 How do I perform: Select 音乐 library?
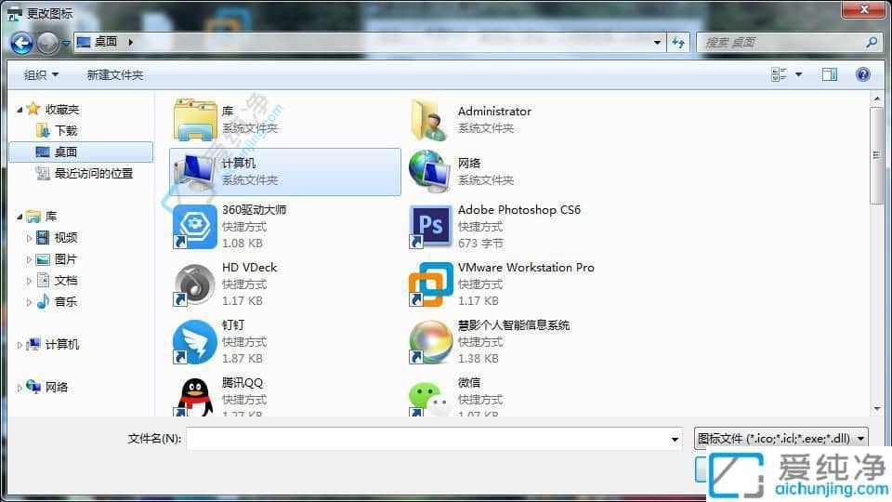[x=65, y=301]
